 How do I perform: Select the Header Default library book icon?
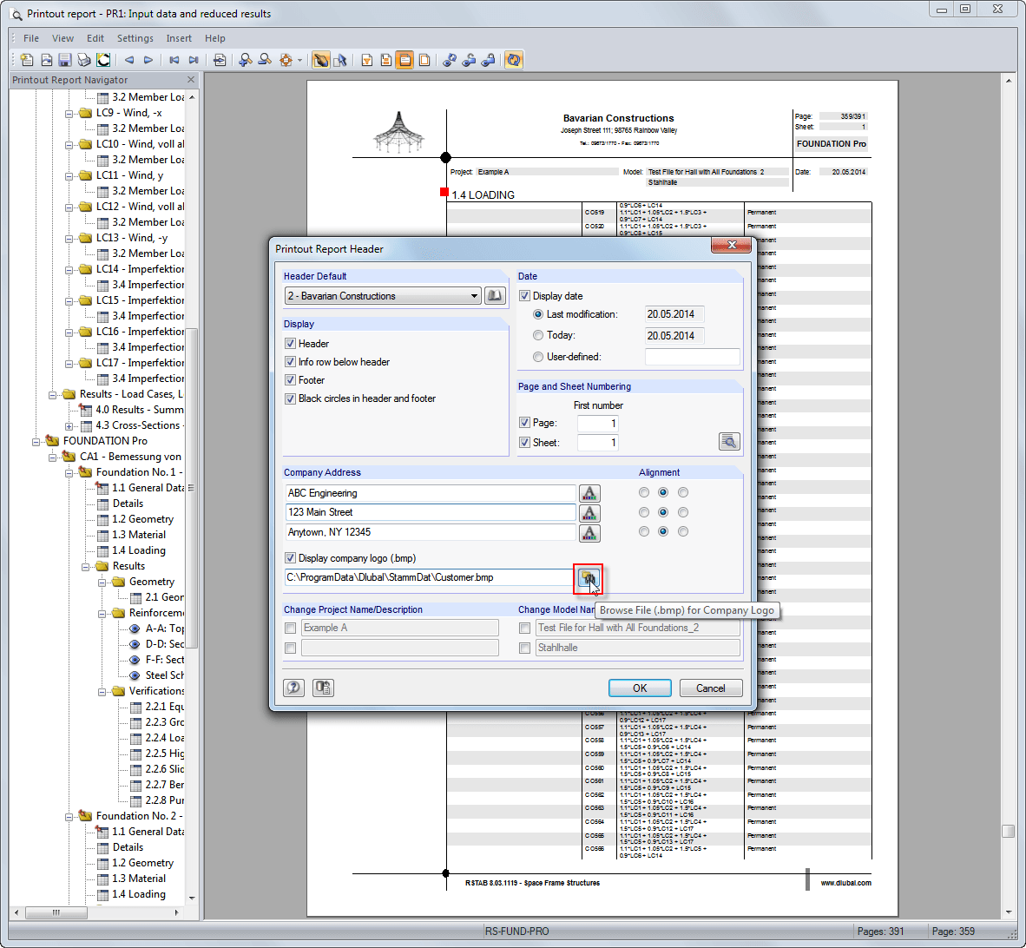tap(495, 295)
